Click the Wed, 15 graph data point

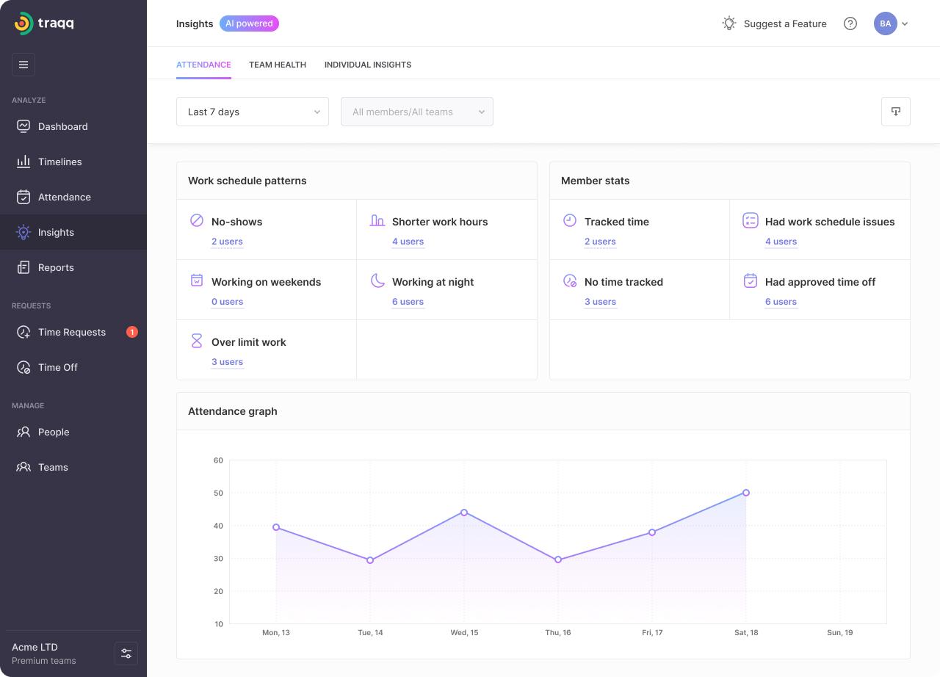464,513
